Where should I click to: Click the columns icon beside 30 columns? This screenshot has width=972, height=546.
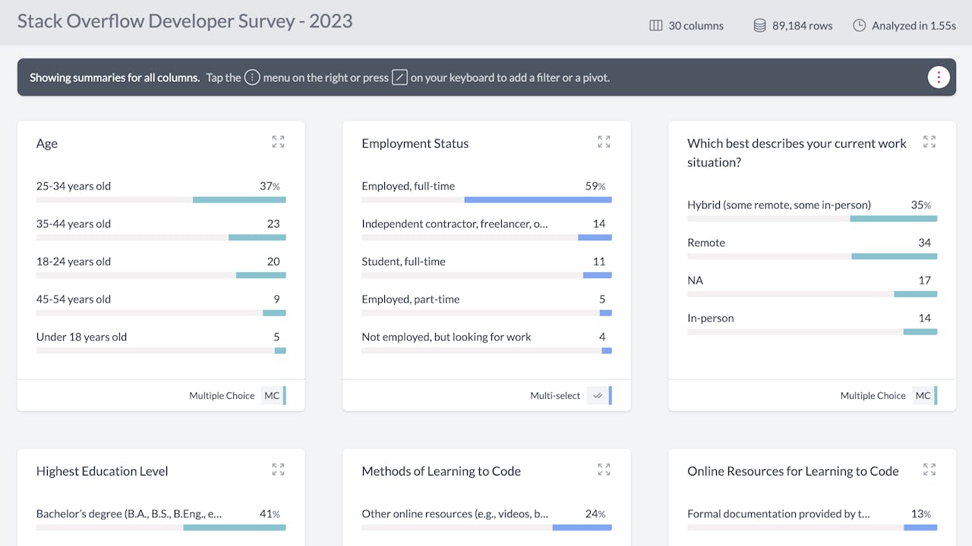click(656, 26)
